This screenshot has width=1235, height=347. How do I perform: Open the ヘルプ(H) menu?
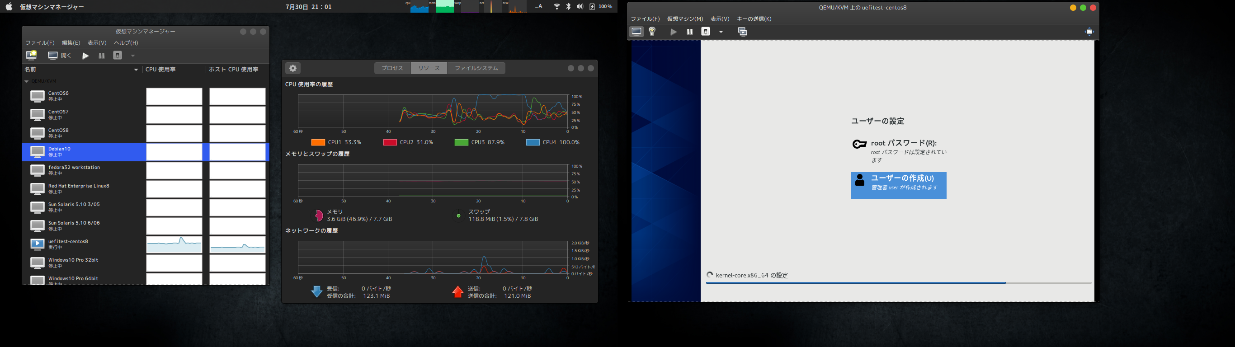(x=126, y=43)
